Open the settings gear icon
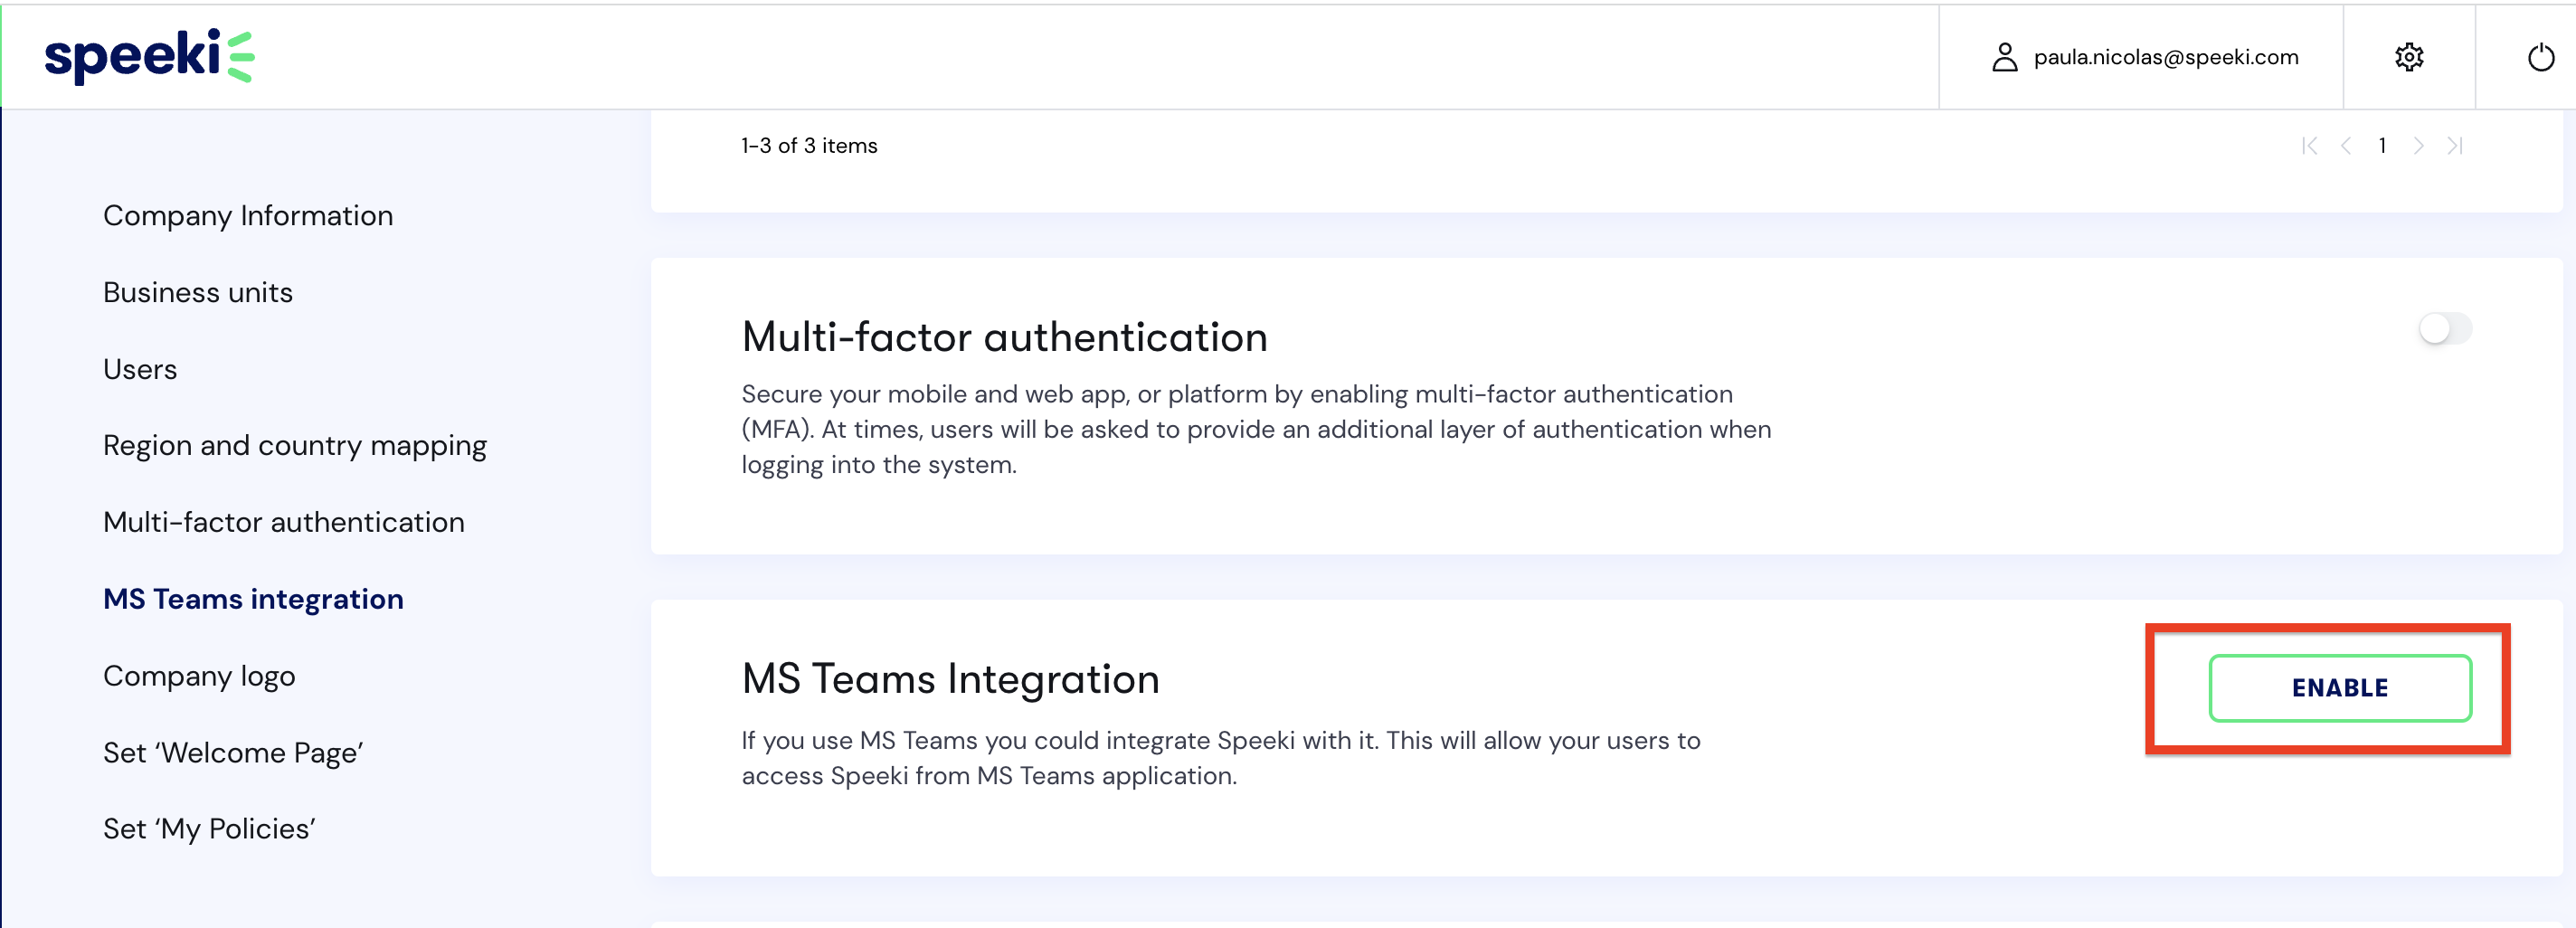2576x928 pixels. point(2409,57)
